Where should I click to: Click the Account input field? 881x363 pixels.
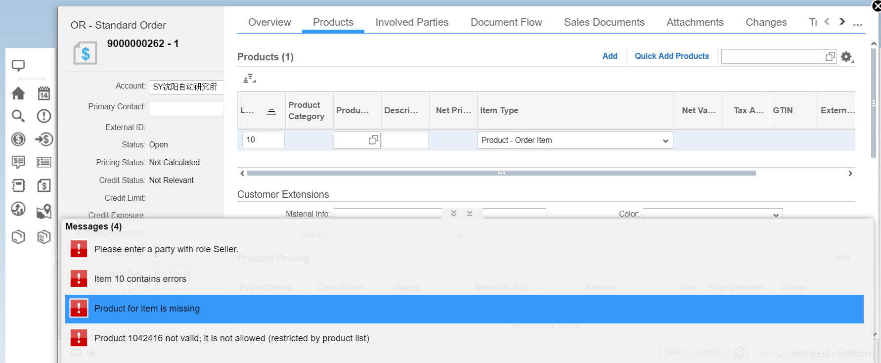[x=186, y=87]
